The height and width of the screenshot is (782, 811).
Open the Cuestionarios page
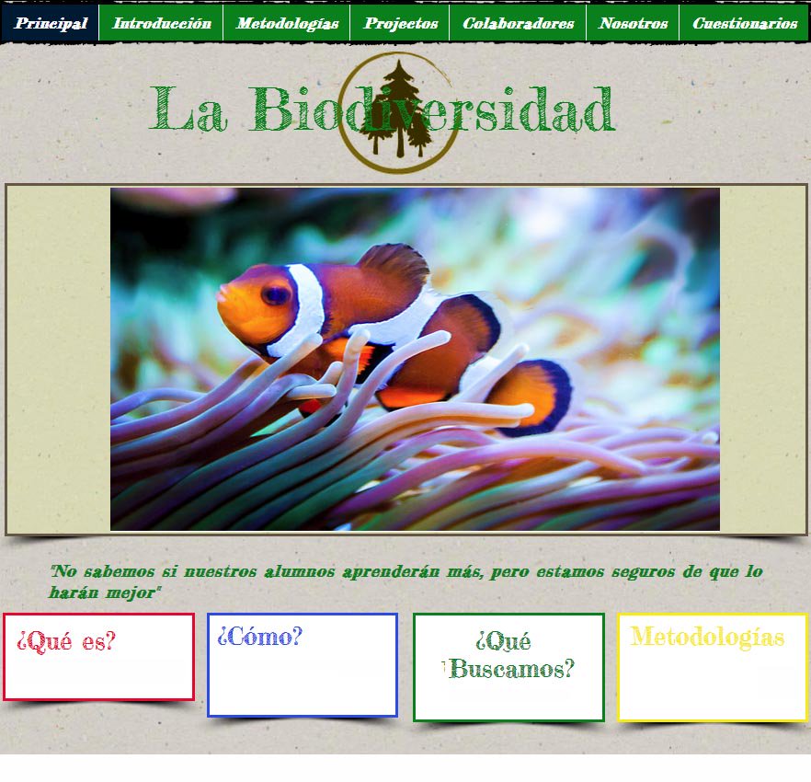(x=745, y=23)
